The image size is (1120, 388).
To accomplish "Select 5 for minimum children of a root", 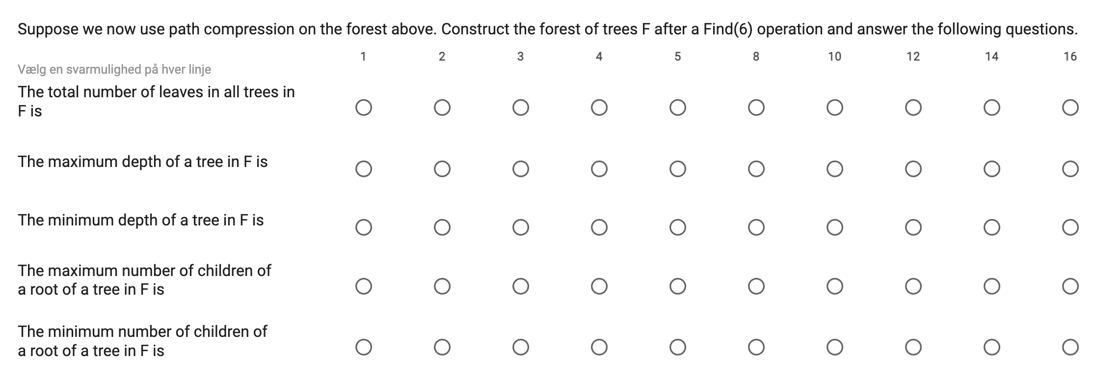I will click(x=678, y=348).
